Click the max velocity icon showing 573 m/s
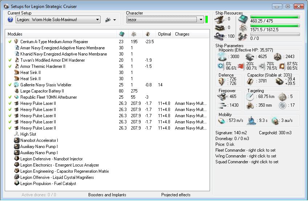 [x=222, y=120]
